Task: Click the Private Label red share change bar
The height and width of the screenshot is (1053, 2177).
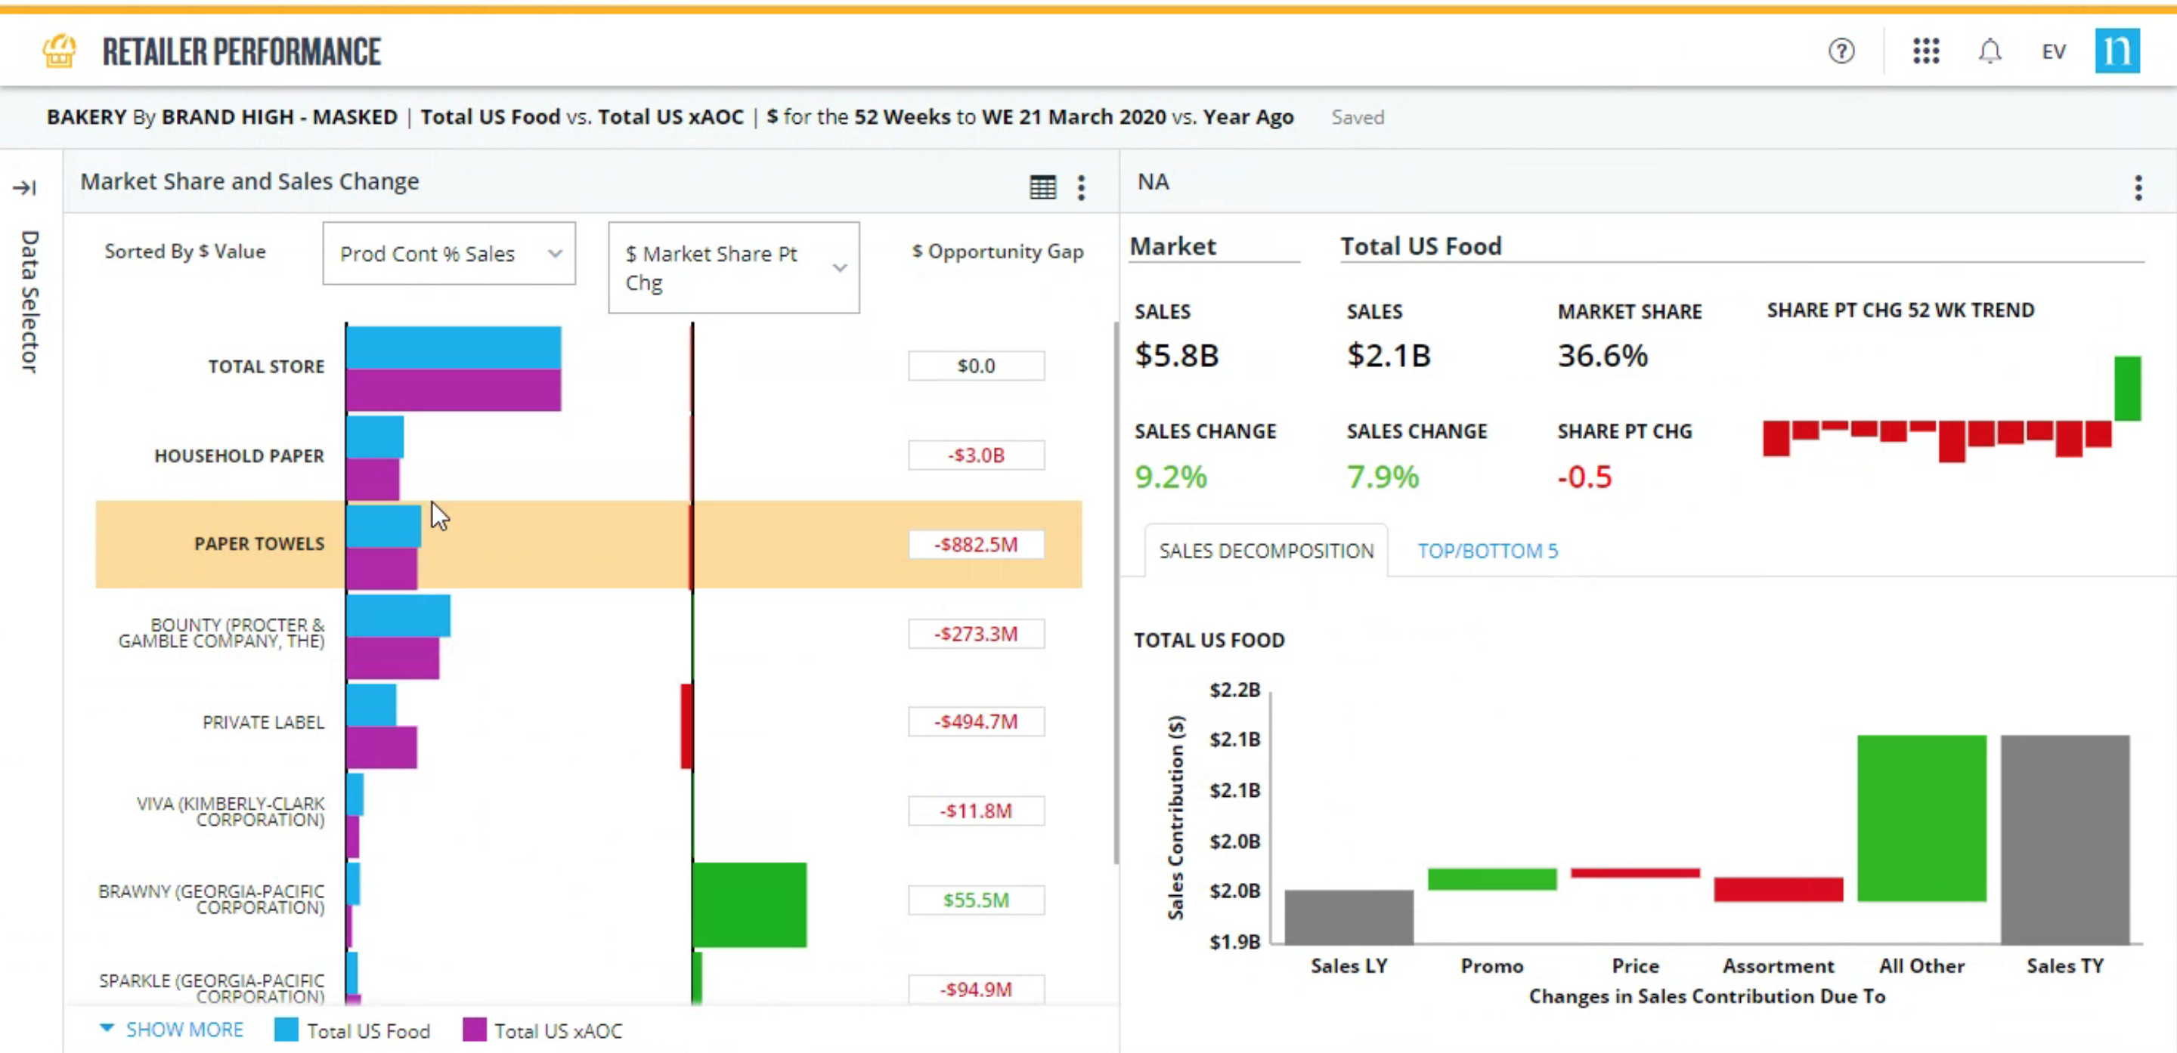Action: pos(687,726)
